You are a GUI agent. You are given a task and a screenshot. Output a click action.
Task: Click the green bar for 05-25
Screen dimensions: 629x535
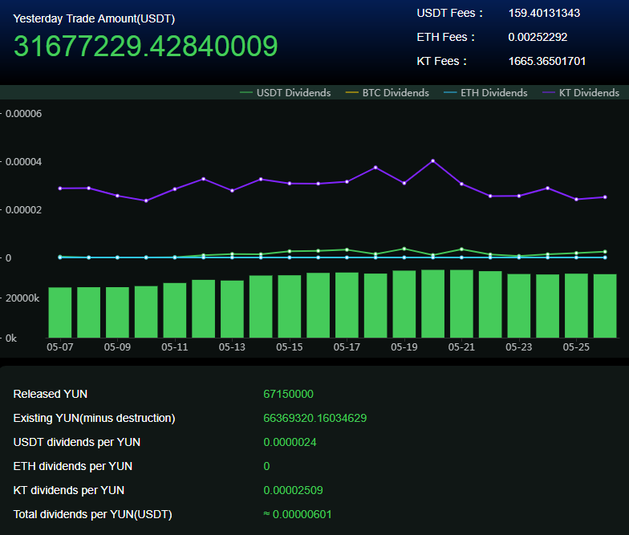[x=576, y=306]
